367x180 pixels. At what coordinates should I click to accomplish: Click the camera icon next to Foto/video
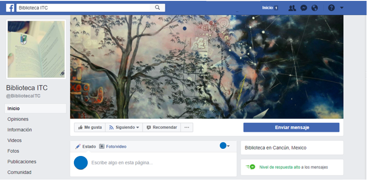tap(102, 146)
